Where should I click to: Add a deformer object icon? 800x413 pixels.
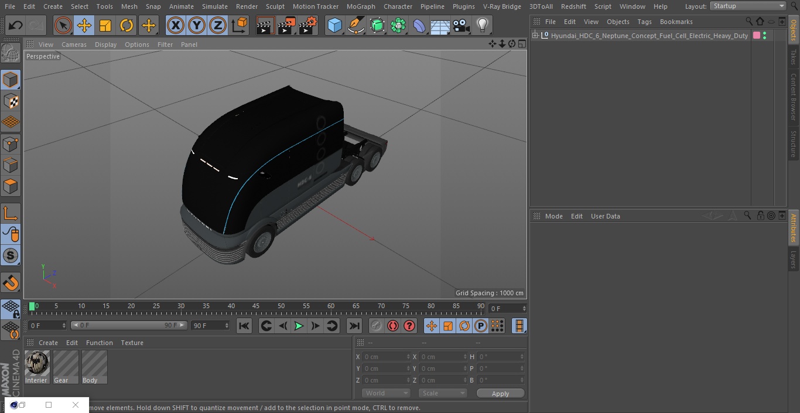coord(419,25)
